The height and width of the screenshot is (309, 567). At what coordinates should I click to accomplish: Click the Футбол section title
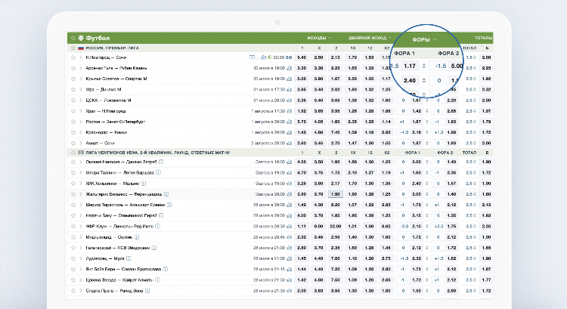point(98,38)
